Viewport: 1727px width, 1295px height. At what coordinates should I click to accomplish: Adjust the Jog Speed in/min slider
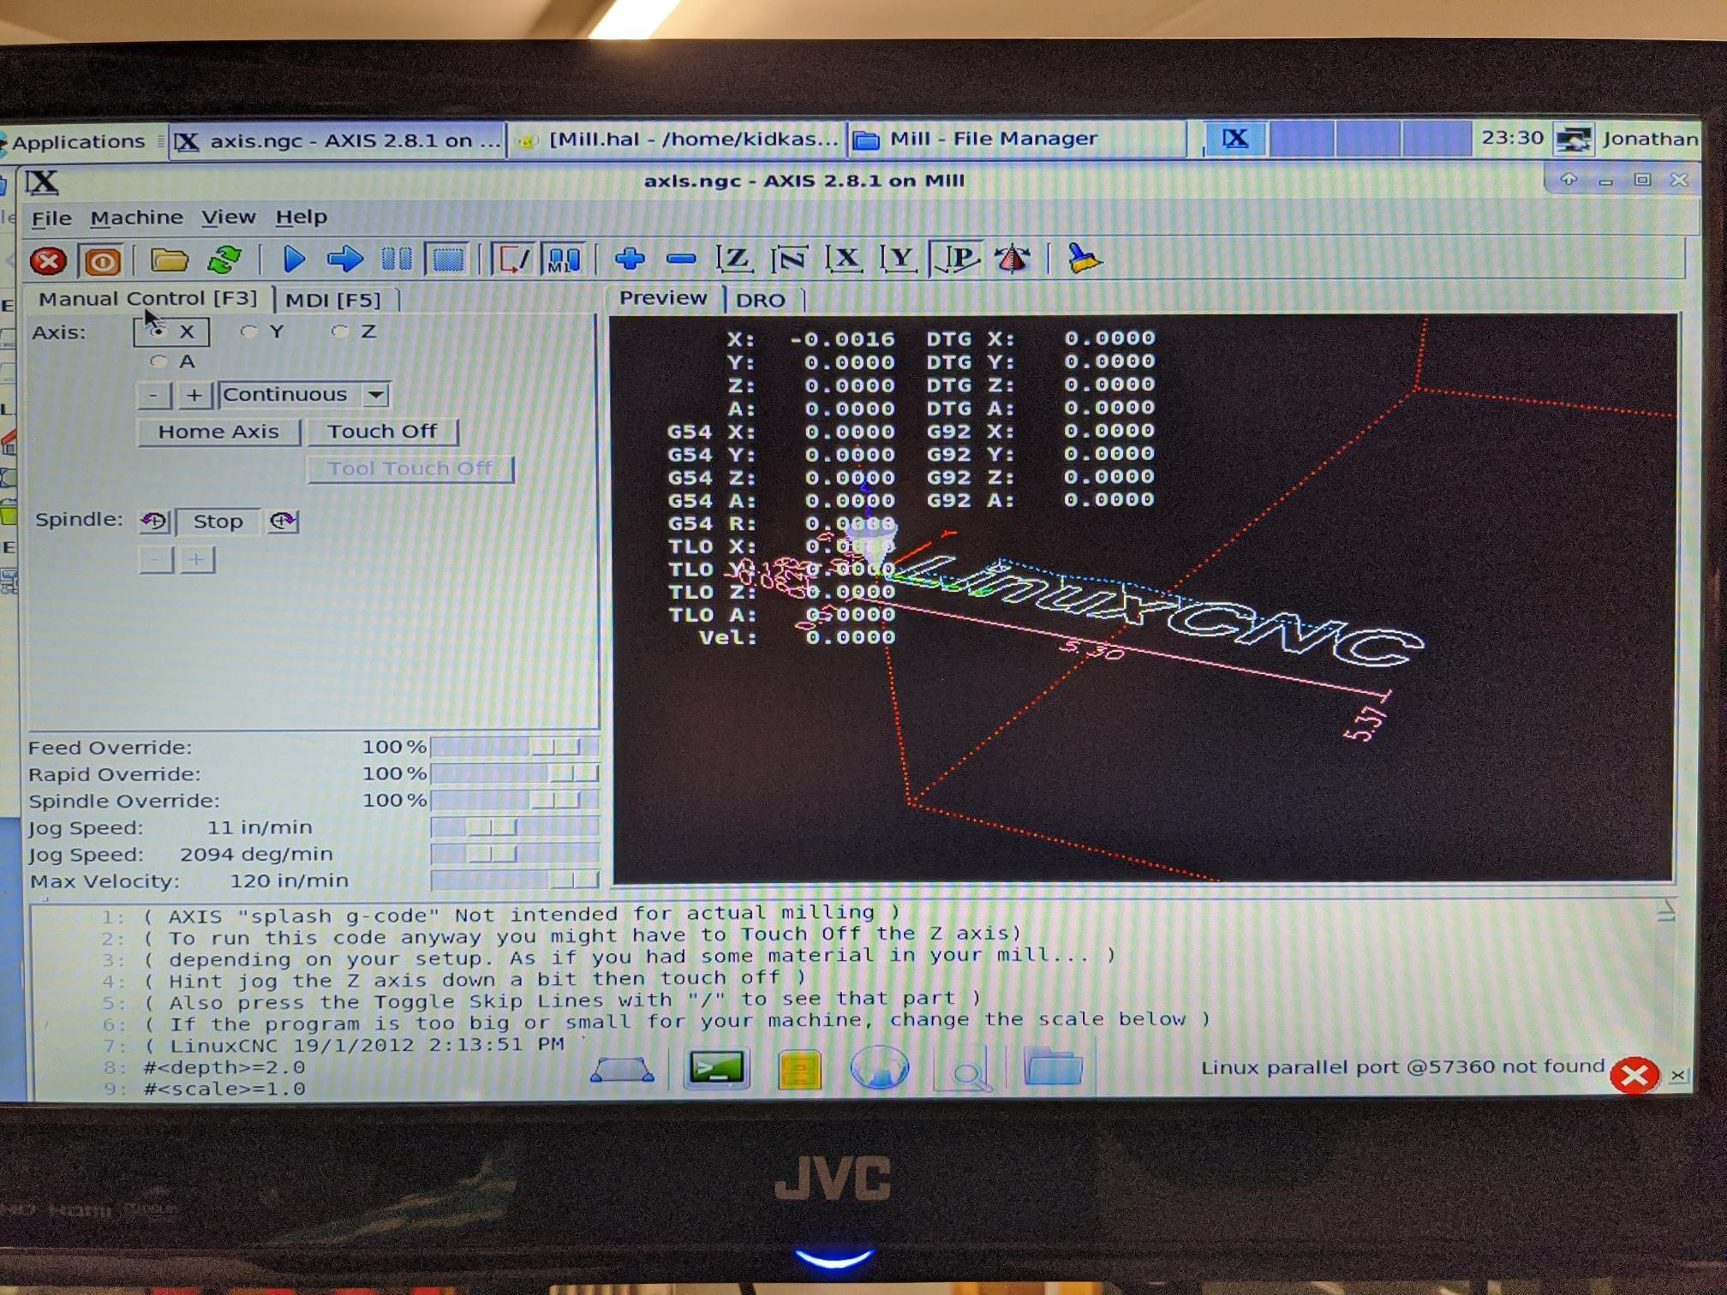514,827
